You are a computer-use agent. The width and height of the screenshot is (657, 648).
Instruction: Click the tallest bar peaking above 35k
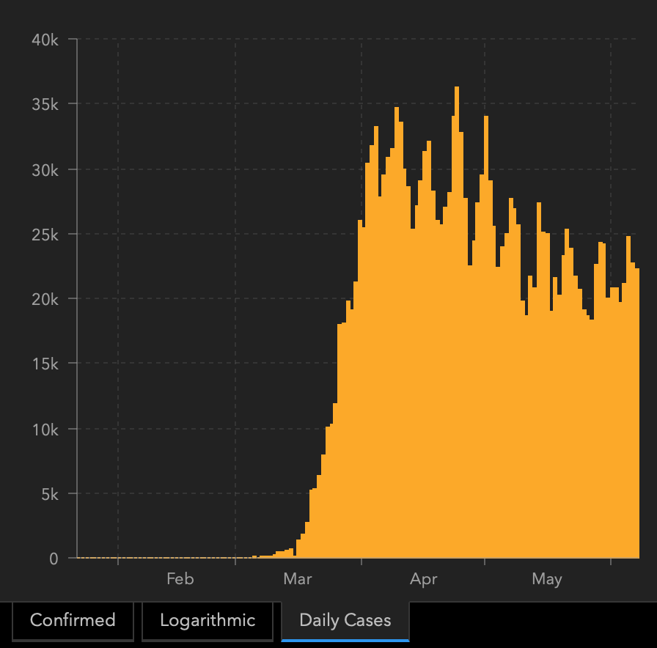(457, 322)
